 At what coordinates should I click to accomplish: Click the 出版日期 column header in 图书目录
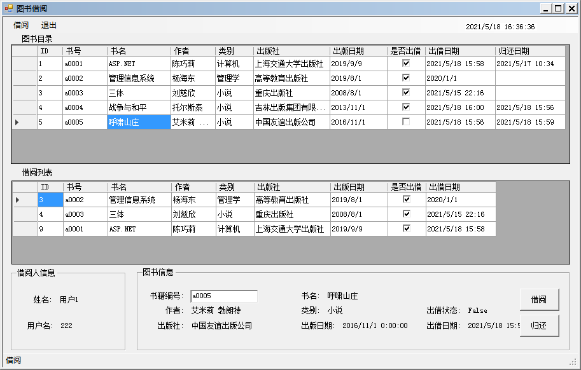click(x=357, y=50)
